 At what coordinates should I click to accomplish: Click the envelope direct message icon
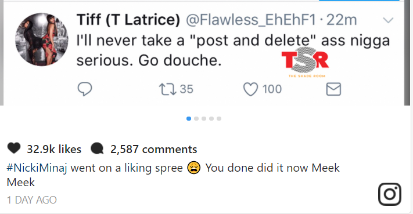(333, 89)
